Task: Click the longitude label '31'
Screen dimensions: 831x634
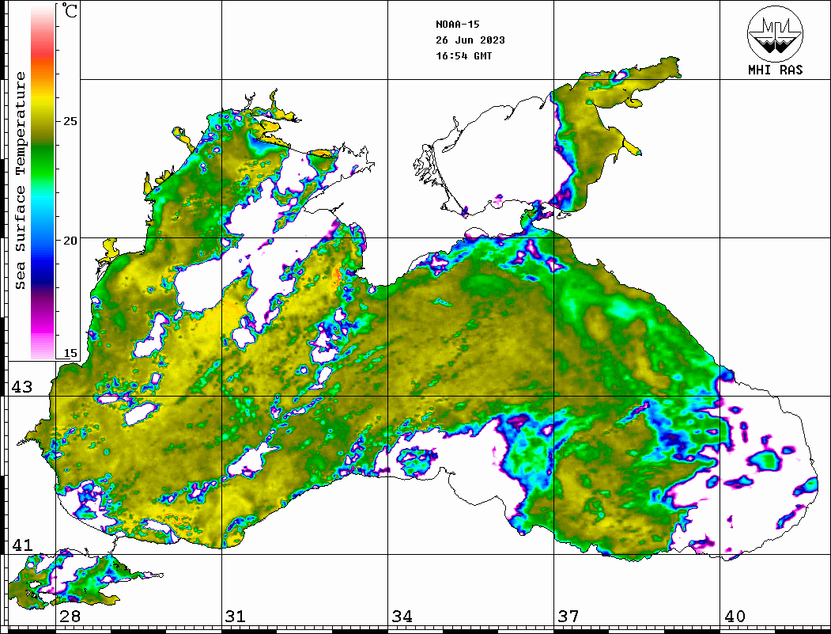Action: click(236, 617)
